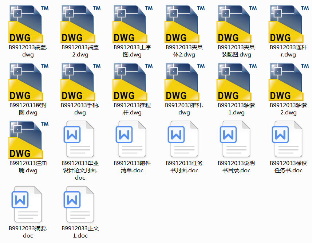Select the B9912033手柄.dwg icon
This screenshot has height=243, width=312.
(80, 82)
